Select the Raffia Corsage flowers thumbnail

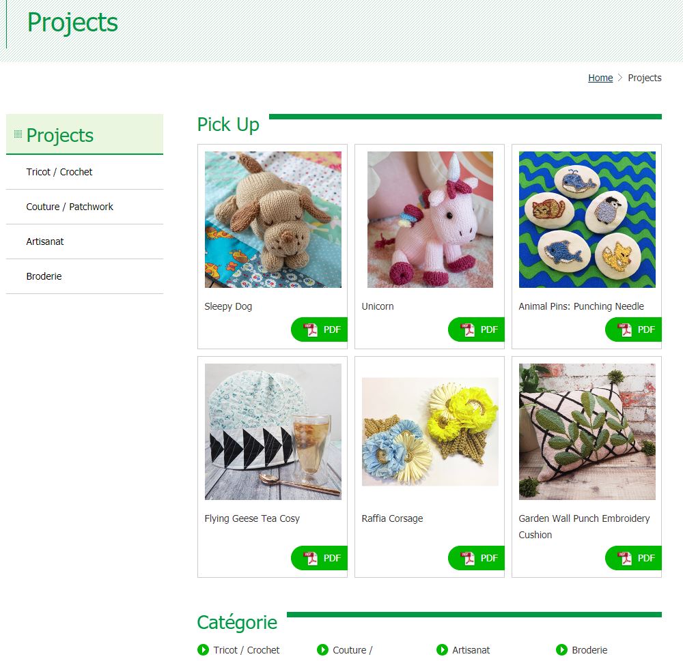pos(430,432)
